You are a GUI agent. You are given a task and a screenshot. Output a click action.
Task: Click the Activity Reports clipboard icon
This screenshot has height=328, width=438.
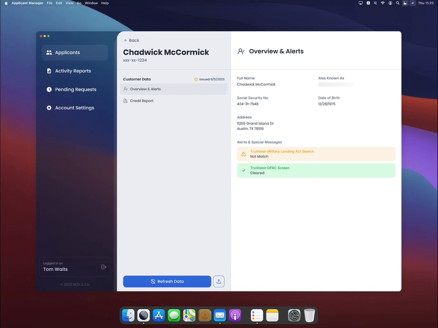pyautogui.click(x=49, y=71)
